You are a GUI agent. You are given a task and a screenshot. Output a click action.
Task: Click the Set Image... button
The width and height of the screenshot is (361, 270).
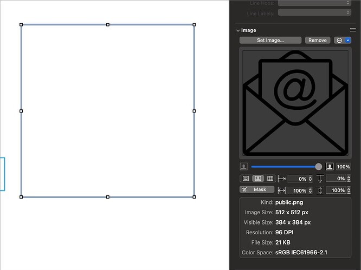(x=270, y=40)
